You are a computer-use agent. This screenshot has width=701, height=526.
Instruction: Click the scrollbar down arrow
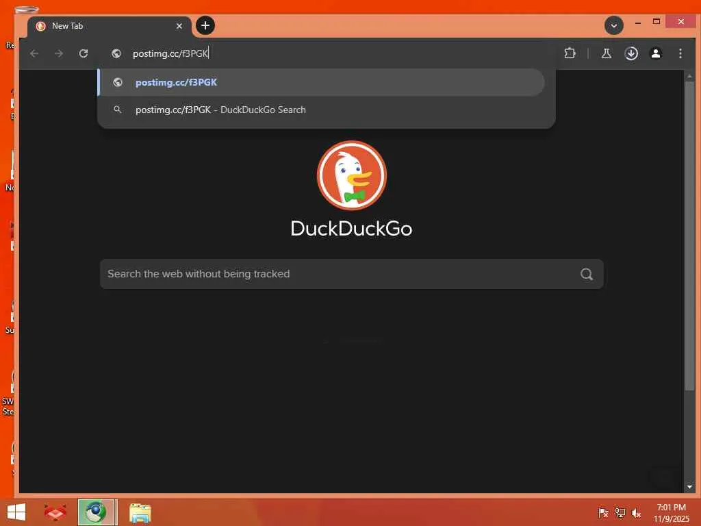coord(689,487)
